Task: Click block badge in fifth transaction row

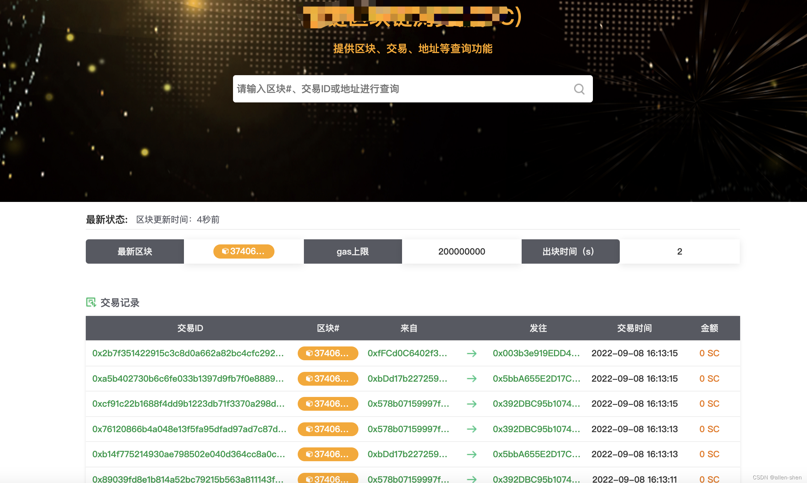Action: 328,454
